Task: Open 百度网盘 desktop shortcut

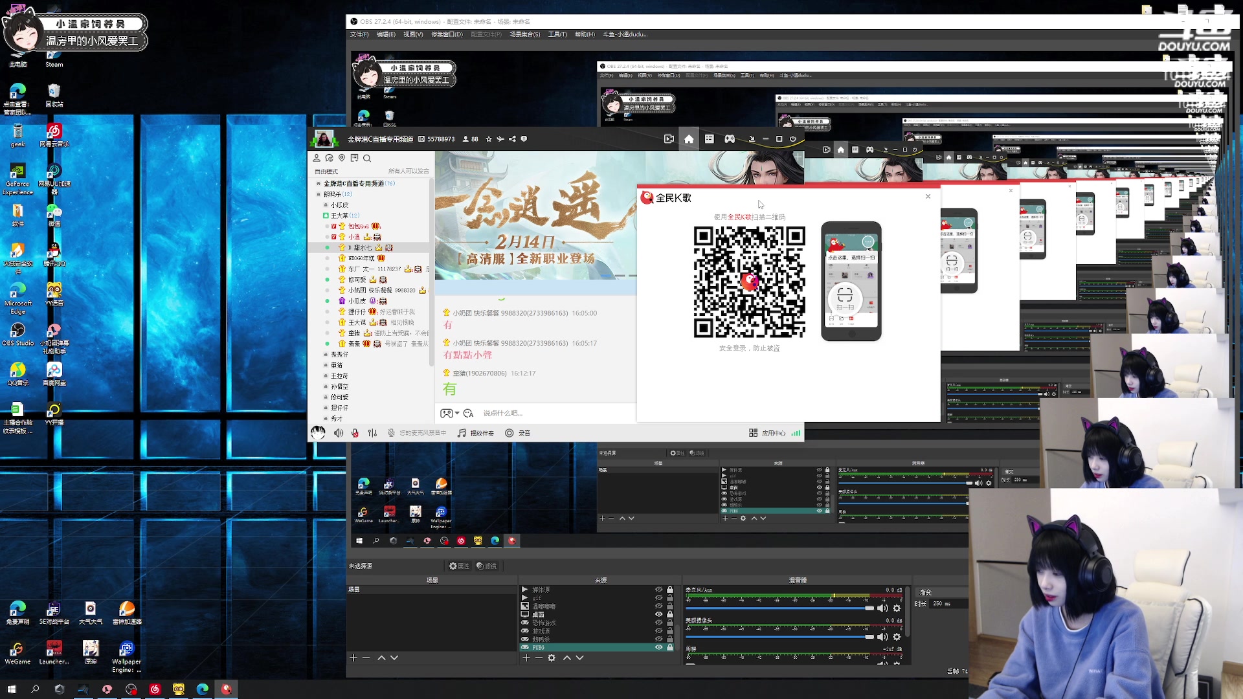Action: [x=54, y=374]
